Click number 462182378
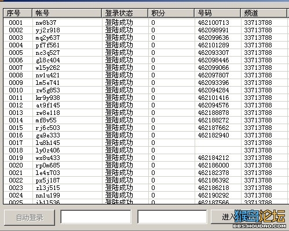 [x=213, y=173]
